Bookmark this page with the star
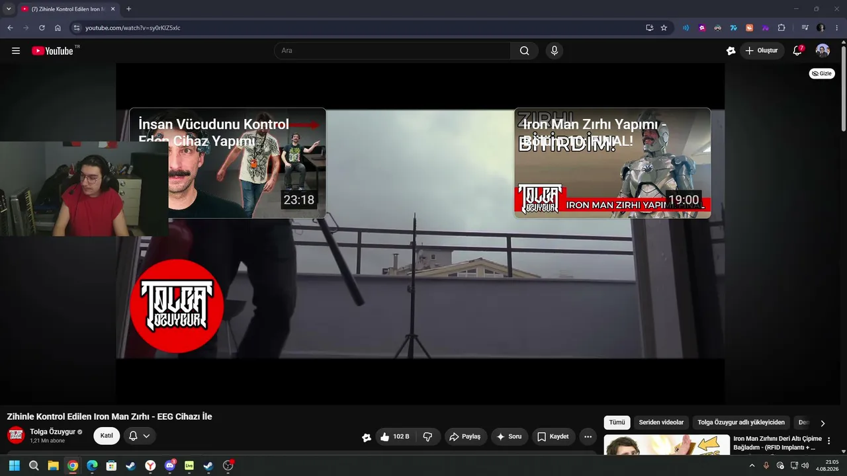 pos(664,28)
